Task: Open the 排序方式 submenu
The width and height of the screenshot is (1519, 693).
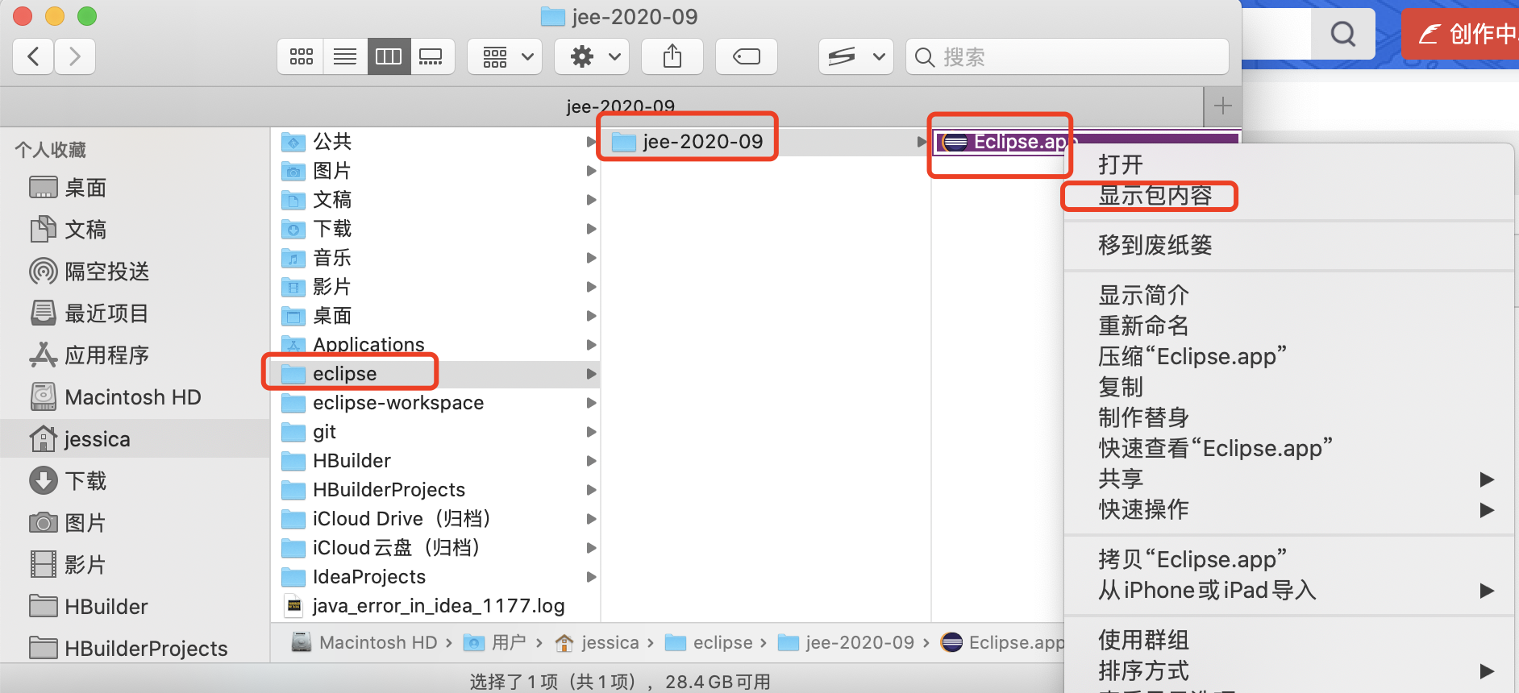Action: (x=1288, y=671)
